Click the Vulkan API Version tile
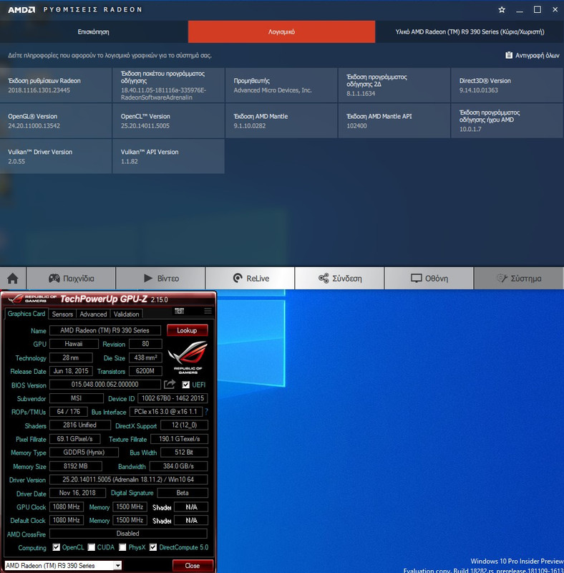The height and width of the screenshot is (573, 564). pos(168,156)
